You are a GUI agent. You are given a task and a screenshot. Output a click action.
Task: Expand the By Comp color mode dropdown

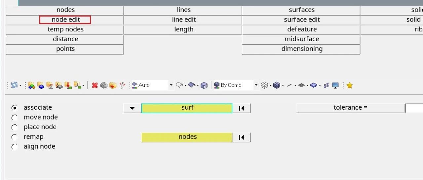click(256, 85)
